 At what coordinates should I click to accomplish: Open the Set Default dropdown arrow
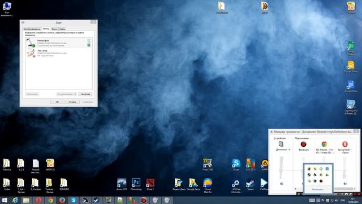point(75,95)
